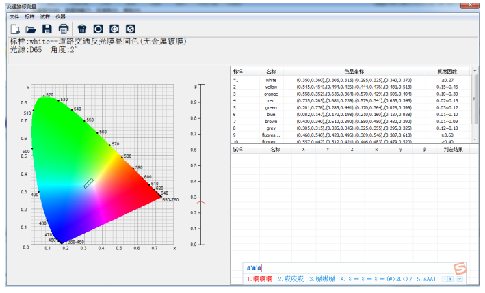Select the green row in standards table
Screen dimensions: 485x293
271,107
